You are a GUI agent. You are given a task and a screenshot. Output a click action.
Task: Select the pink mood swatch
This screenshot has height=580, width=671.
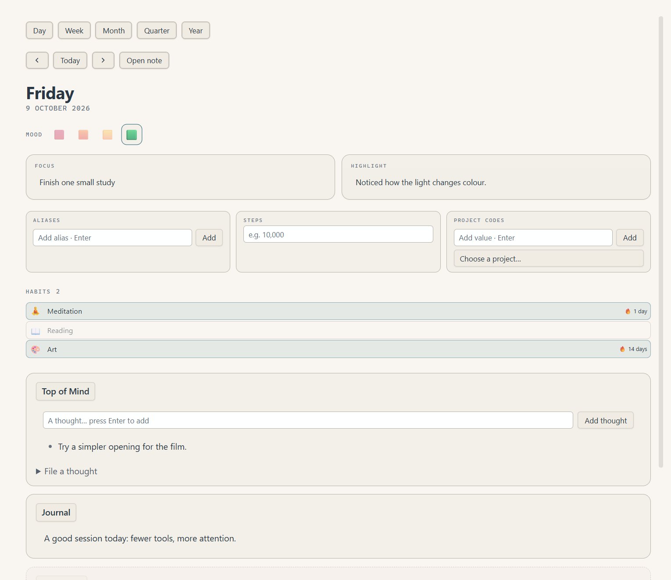[x=59, y=135]
